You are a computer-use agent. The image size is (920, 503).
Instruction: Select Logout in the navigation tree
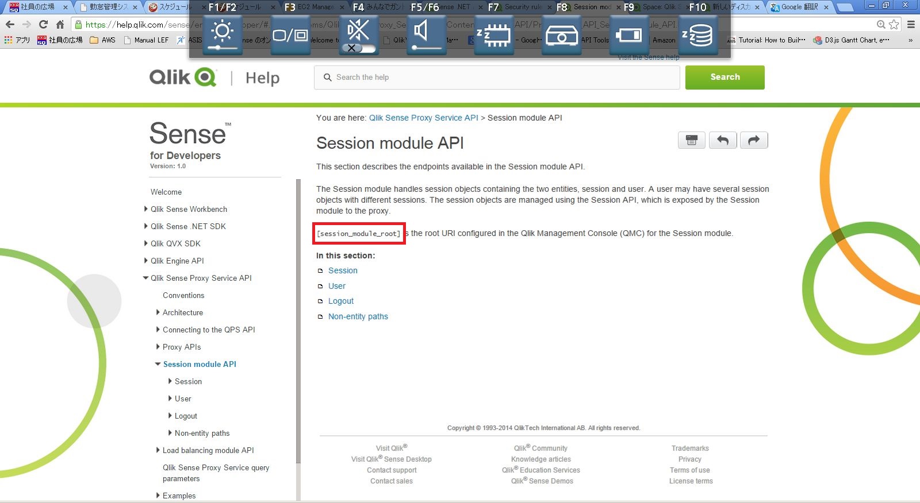(x=186, y=416)
